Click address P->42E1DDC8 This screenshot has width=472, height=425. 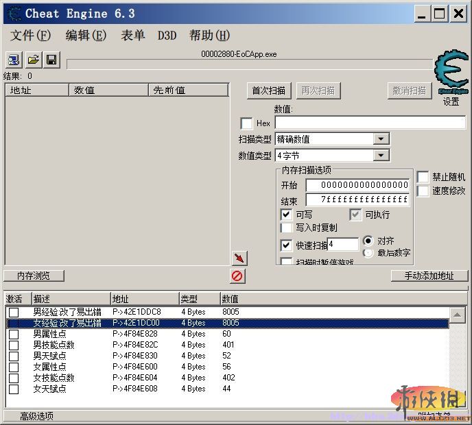click(x=137, y=312)
